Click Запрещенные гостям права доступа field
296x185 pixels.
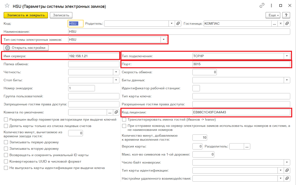pyautogui.click(x=94, y=104)
